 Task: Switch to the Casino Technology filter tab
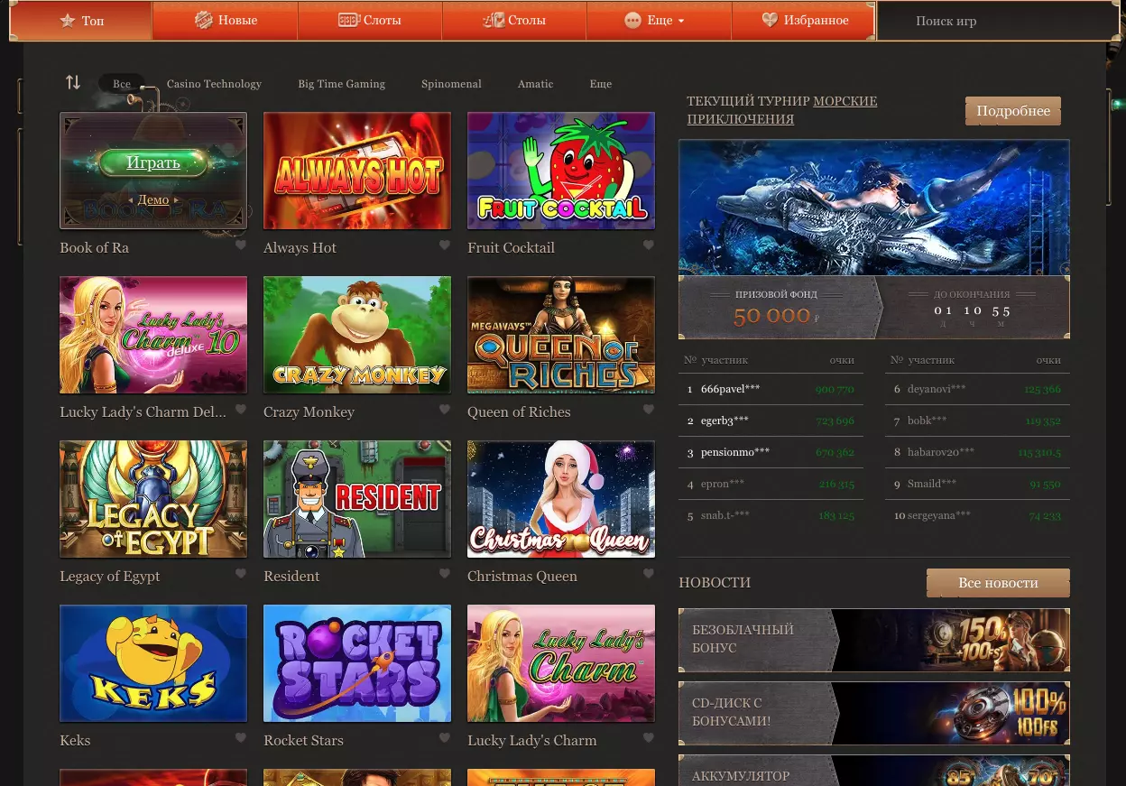[214, 84]
